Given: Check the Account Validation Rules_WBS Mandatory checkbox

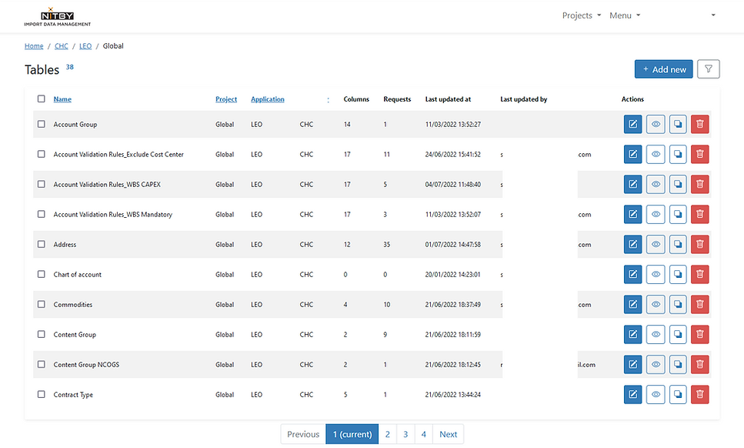Looking at the screenshot, I should (x=42, y=214).
